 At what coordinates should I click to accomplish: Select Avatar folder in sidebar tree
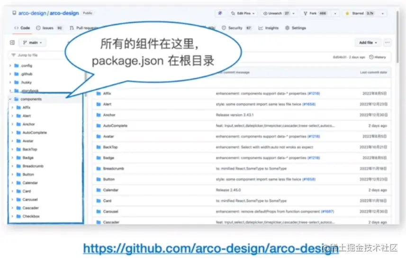click(27, 141)
